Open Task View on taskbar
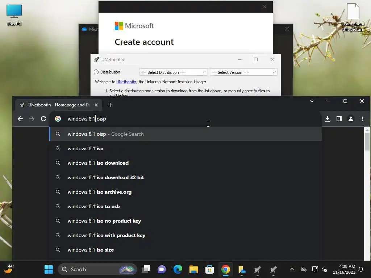The height and width of the screenshot is (278, 371). [146, 269]
